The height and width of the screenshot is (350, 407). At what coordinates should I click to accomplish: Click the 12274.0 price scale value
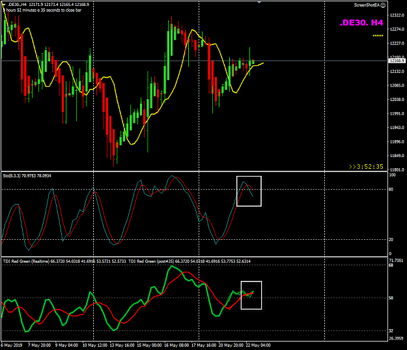397,29
